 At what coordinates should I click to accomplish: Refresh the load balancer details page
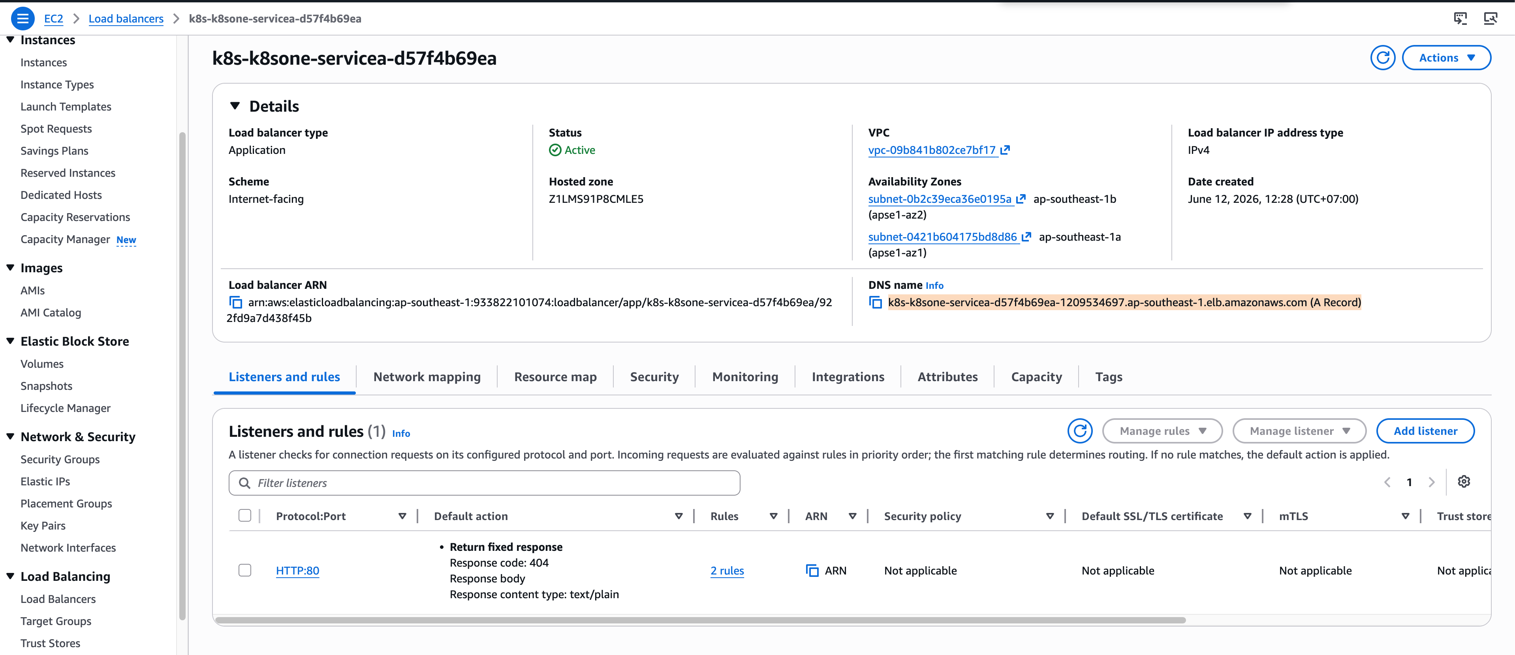[x=1383, y=58]
